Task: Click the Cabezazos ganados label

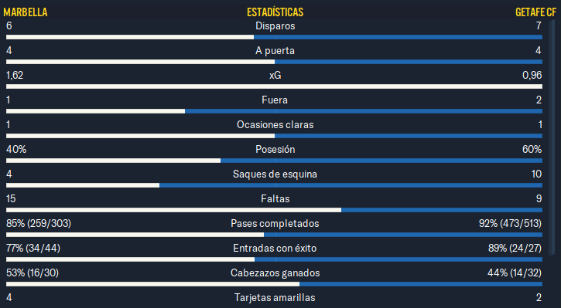Action: point(275,272)
